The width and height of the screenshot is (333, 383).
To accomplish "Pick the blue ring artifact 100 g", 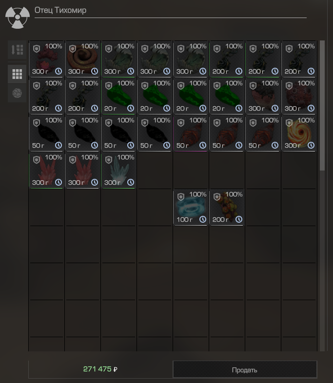I will click(x=191, y=207).
